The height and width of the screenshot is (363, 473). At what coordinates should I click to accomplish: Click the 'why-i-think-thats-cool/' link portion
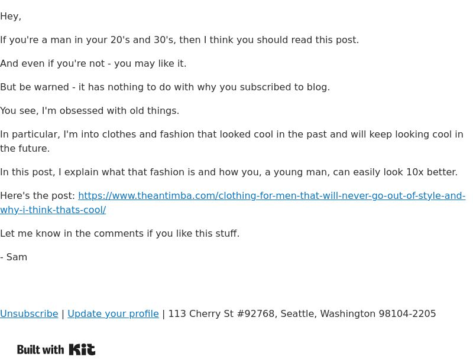(x=53, y=210)
